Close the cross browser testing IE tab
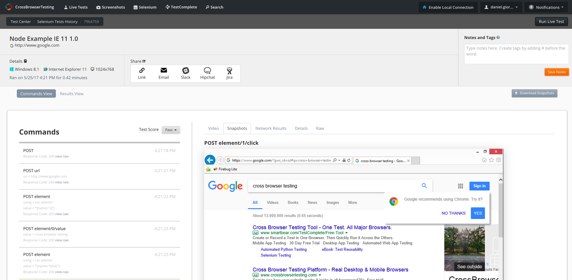The width and height of the screenshot is (572, 280). tap(408, 161)
